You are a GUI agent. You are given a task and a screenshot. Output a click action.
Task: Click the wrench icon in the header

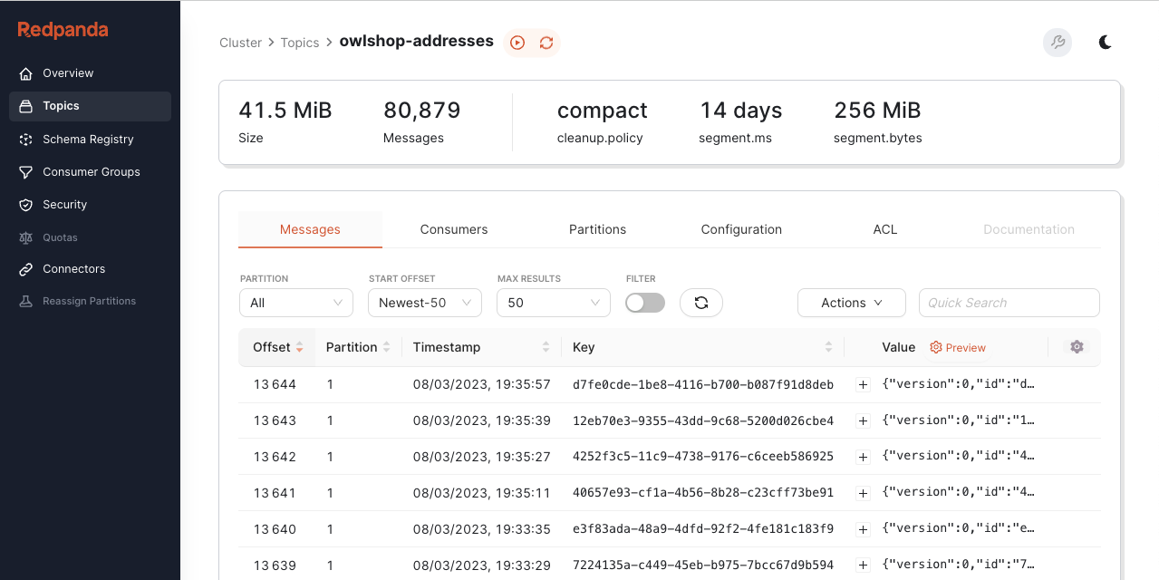1057,42
